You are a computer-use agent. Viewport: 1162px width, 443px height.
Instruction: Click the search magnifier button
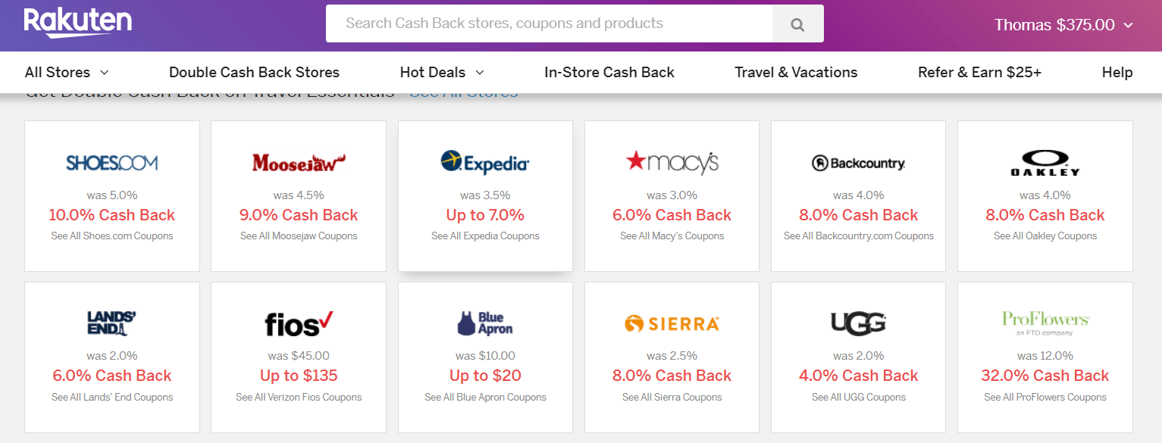click(797, 24)
